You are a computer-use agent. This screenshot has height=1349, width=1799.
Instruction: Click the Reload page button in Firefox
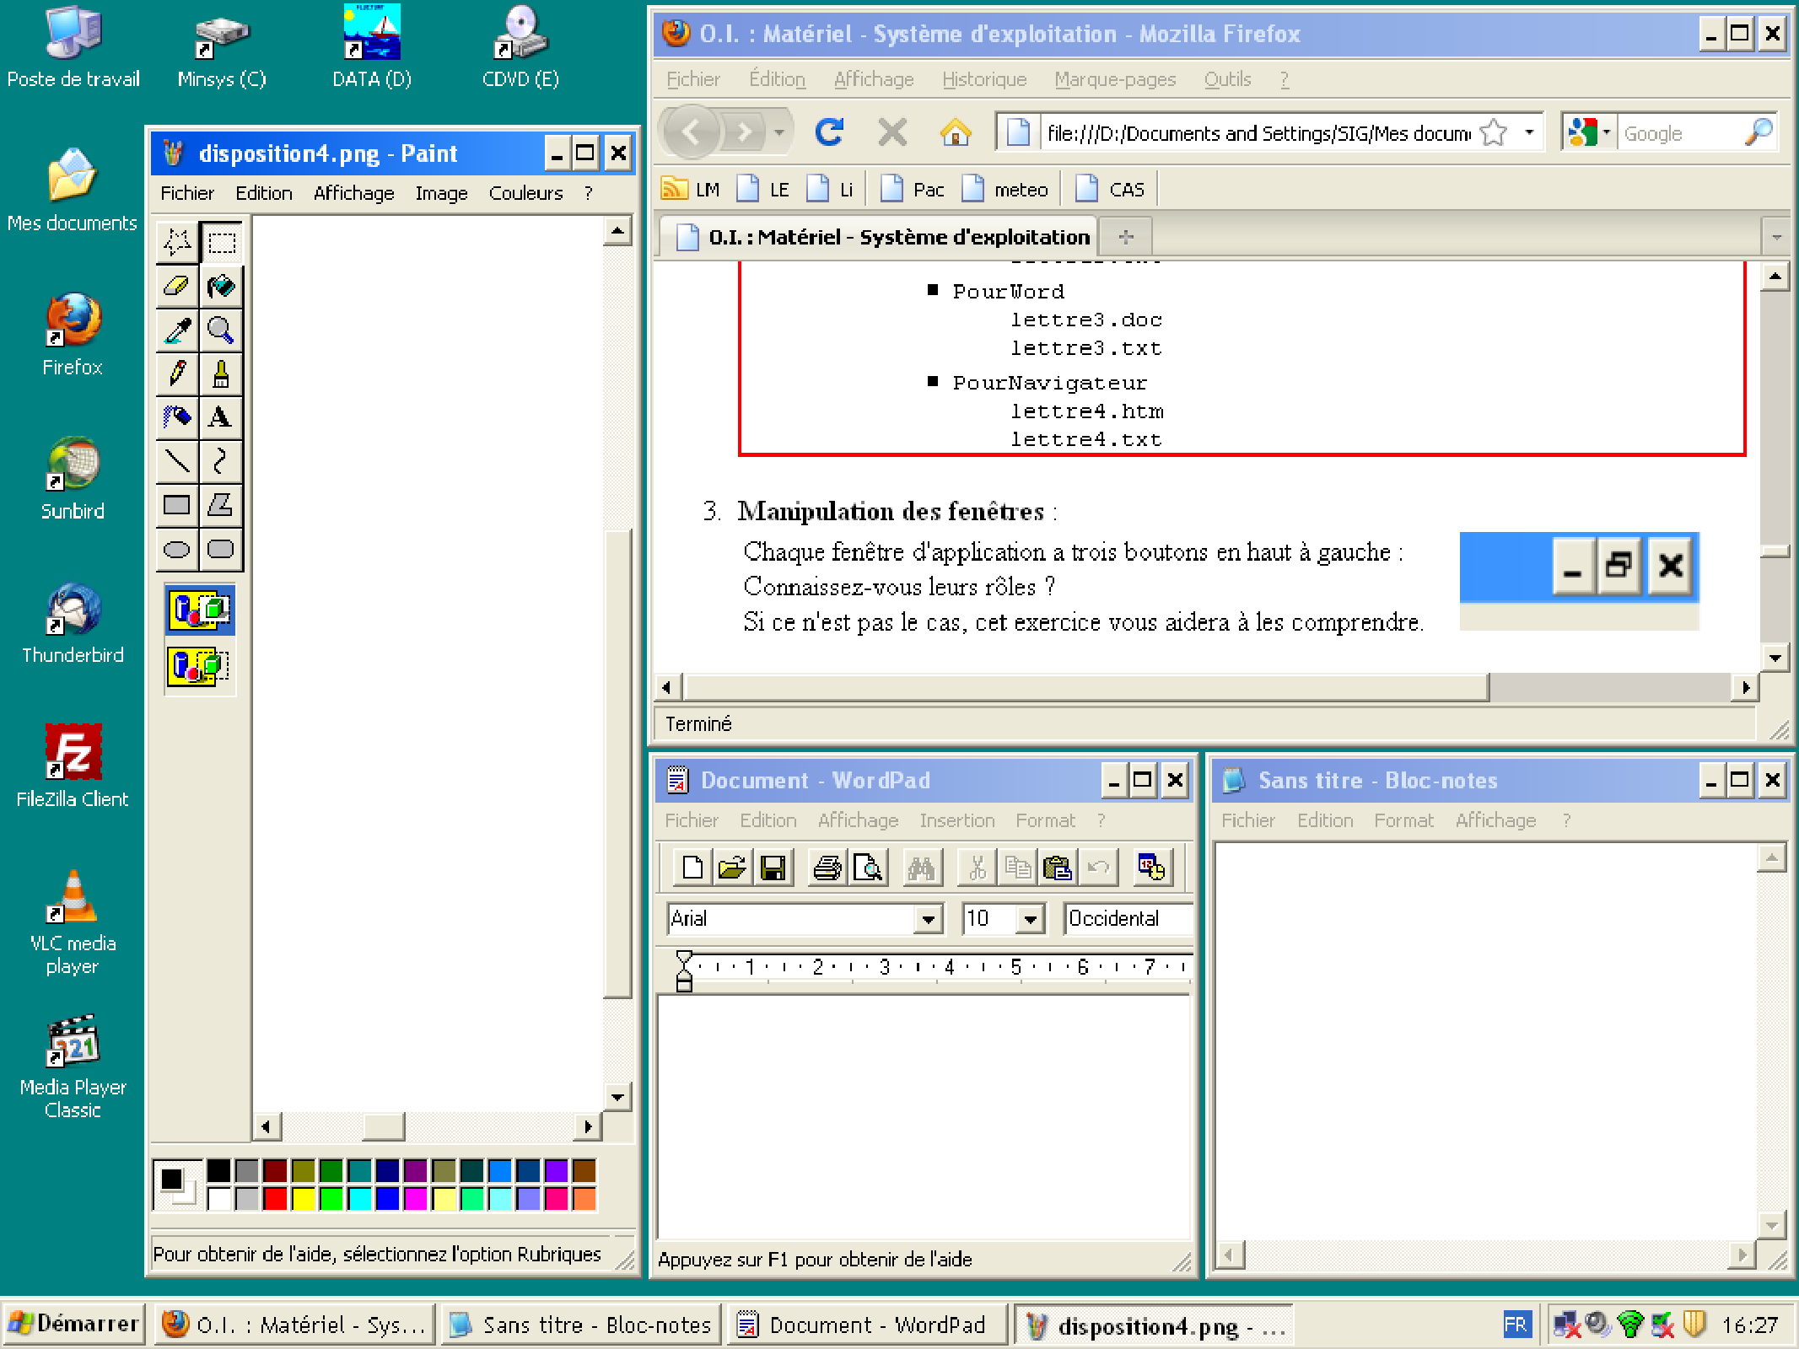pos(829,131)
